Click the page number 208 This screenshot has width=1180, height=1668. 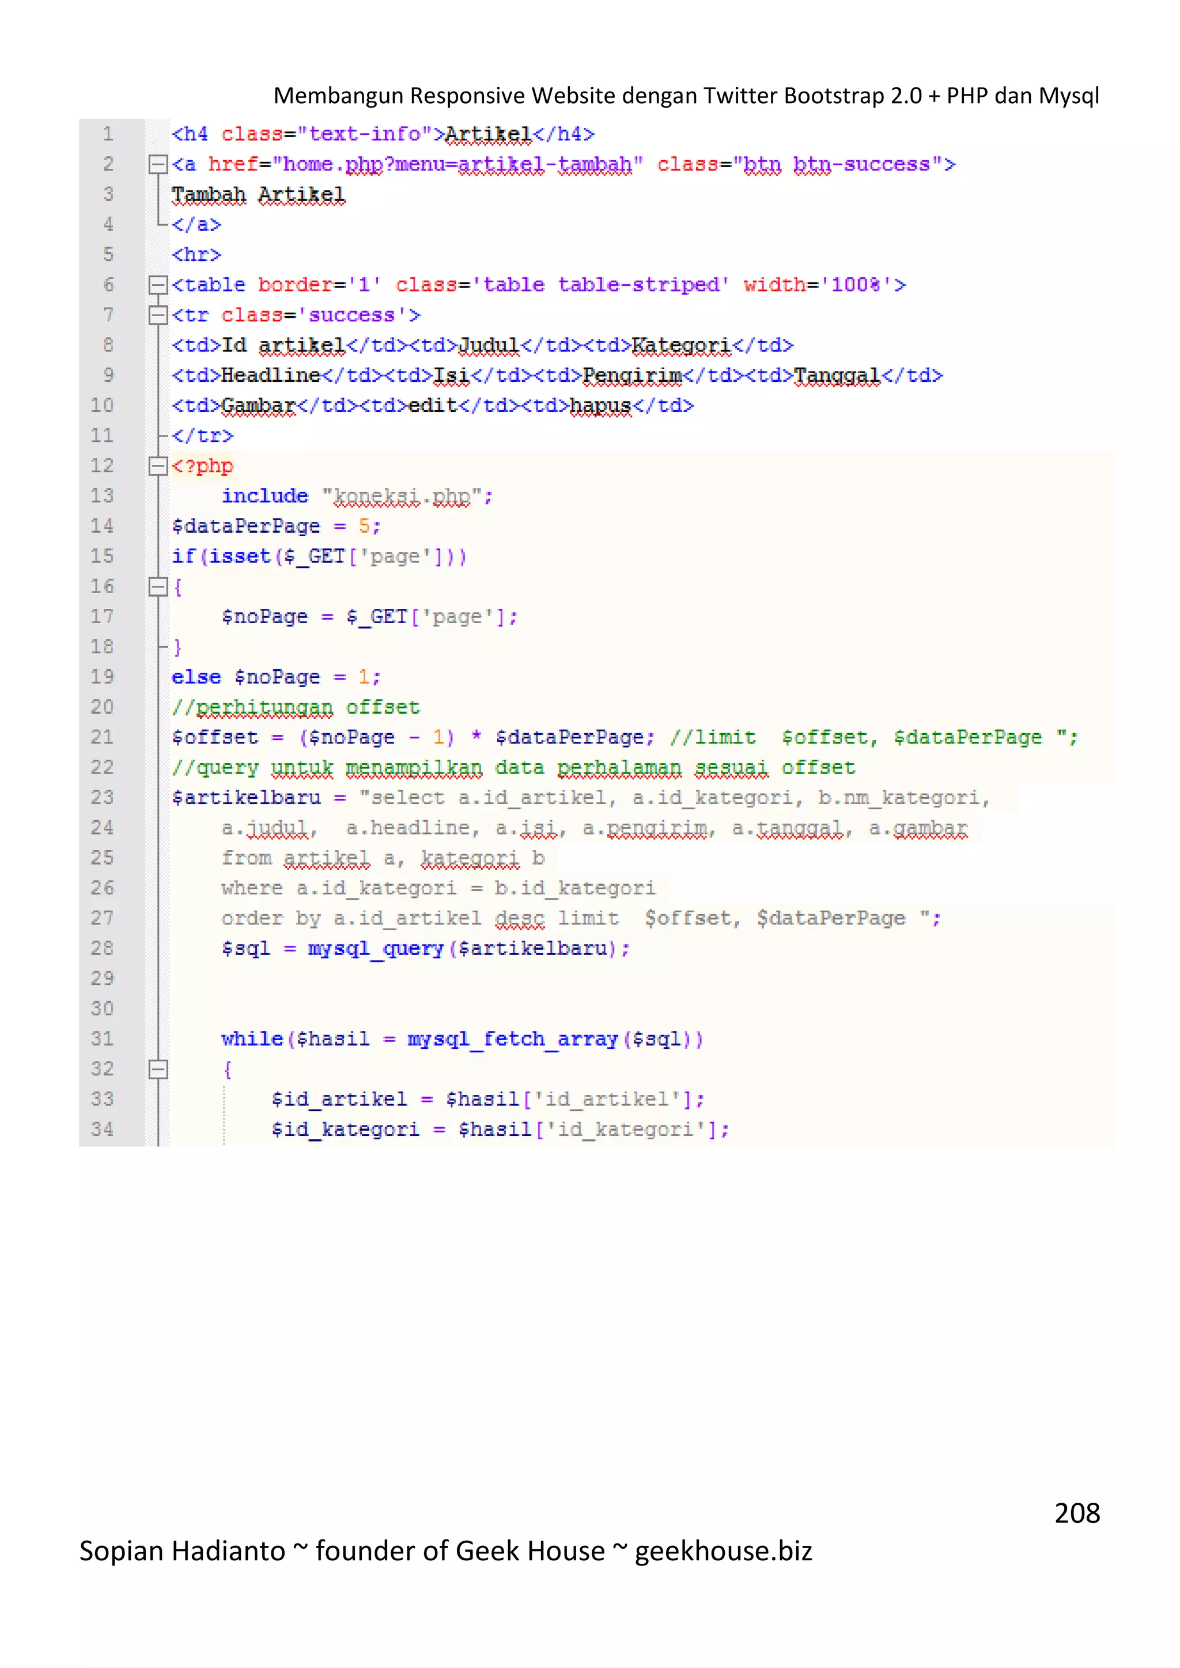pyautogui.click(x=1077, y=1512)
